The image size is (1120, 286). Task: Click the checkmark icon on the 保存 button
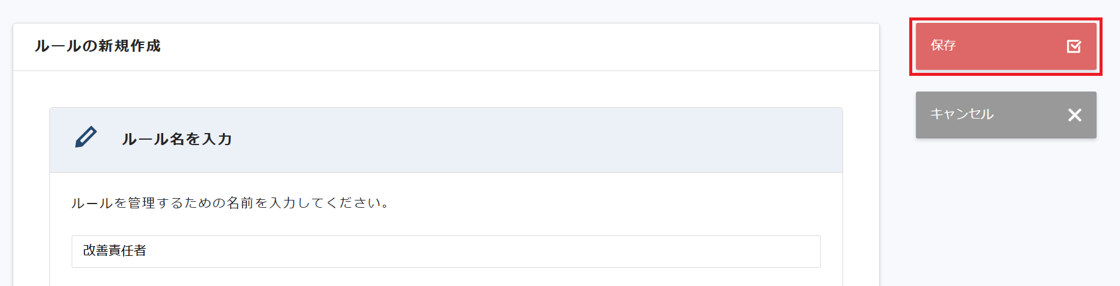point(1074,46)
